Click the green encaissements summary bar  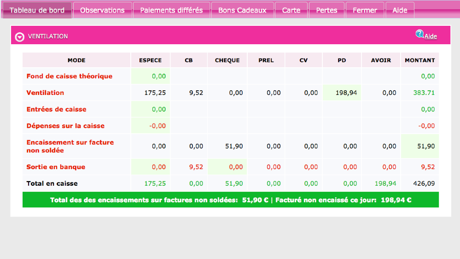point(230,200)
